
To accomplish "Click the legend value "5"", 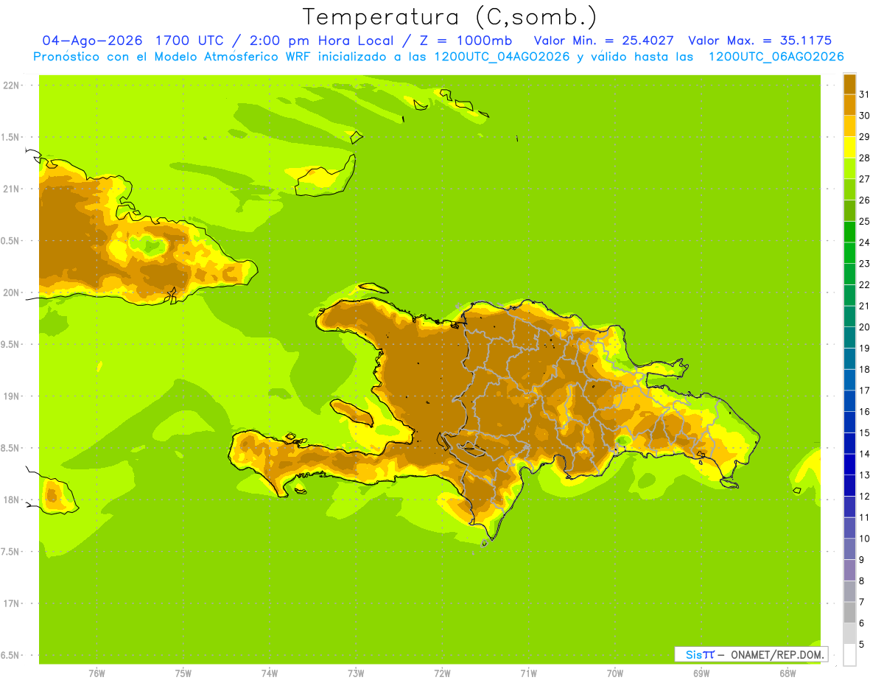I will [x=862, y=645].
